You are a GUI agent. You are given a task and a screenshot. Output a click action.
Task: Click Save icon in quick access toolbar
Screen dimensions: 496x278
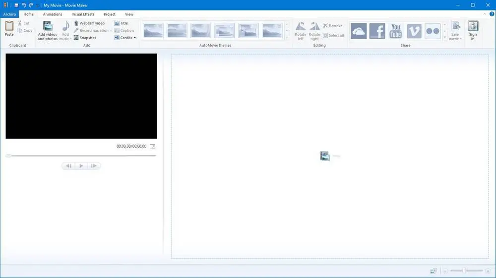pyautogui.click(x=16, y=5)
